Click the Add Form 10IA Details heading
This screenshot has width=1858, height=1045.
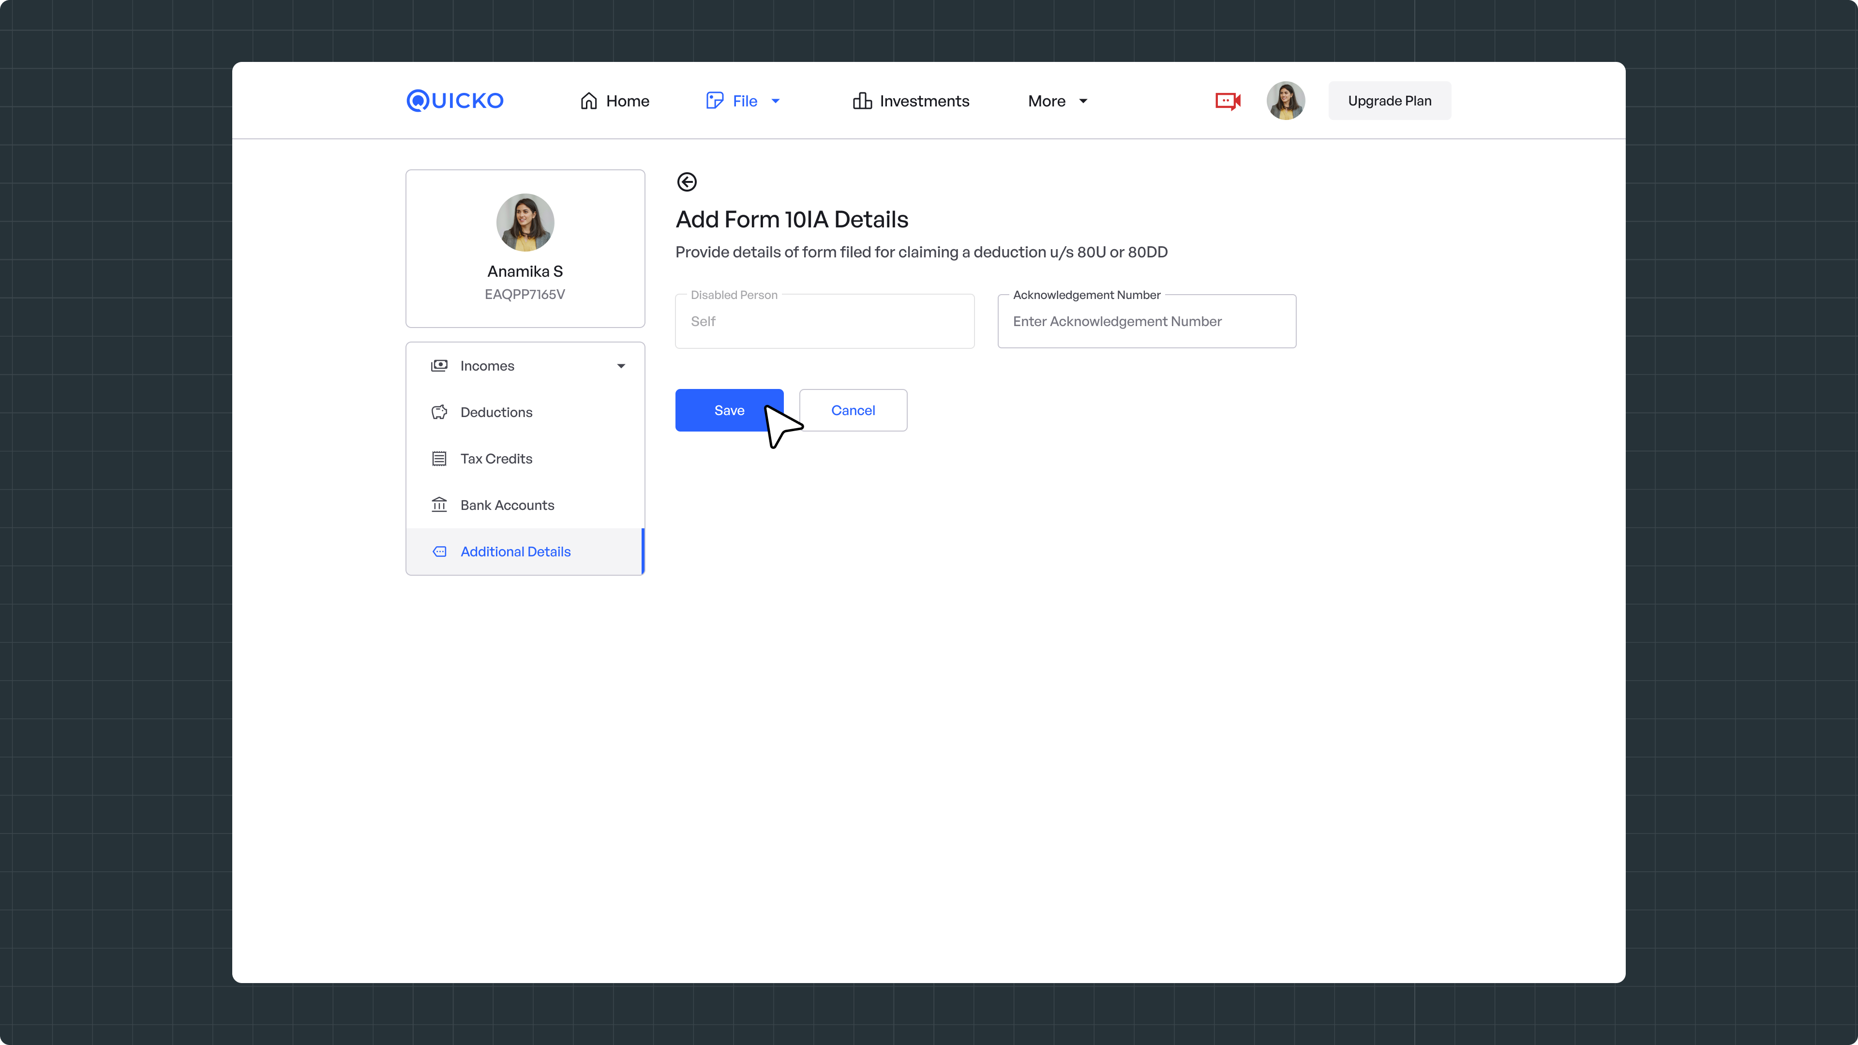click(792, 219)
